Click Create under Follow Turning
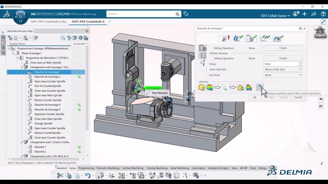This screenshot has width=328, height=184. [283, 58]
